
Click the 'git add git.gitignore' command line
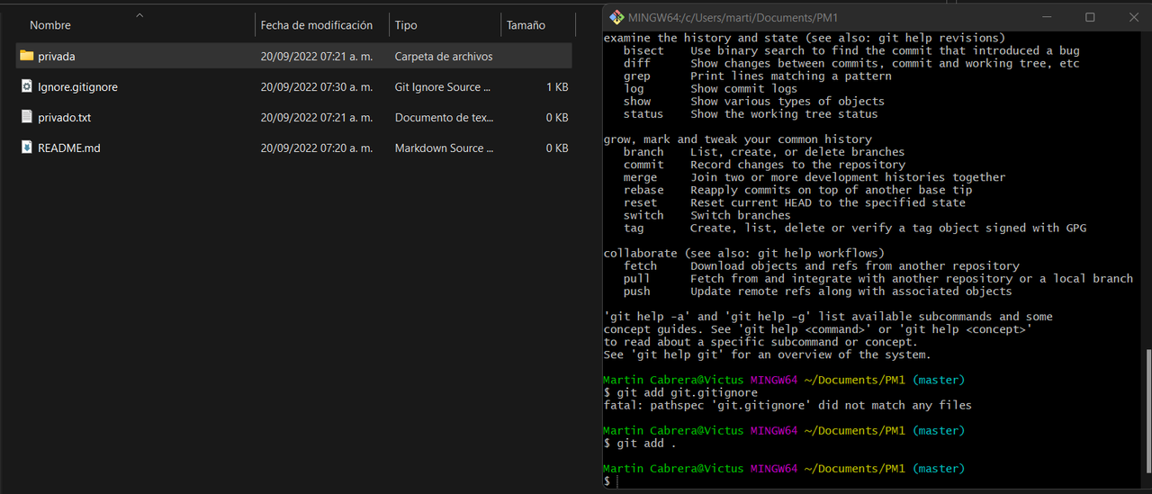[680, 393]
